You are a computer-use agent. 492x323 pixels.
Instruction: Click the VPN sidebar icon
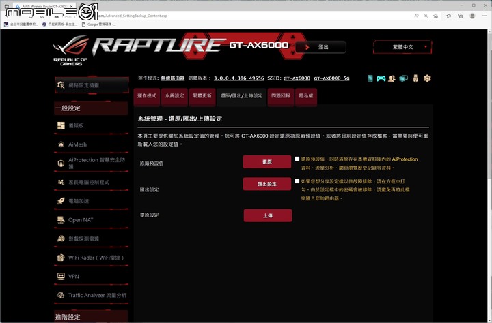tap(61, 277)
